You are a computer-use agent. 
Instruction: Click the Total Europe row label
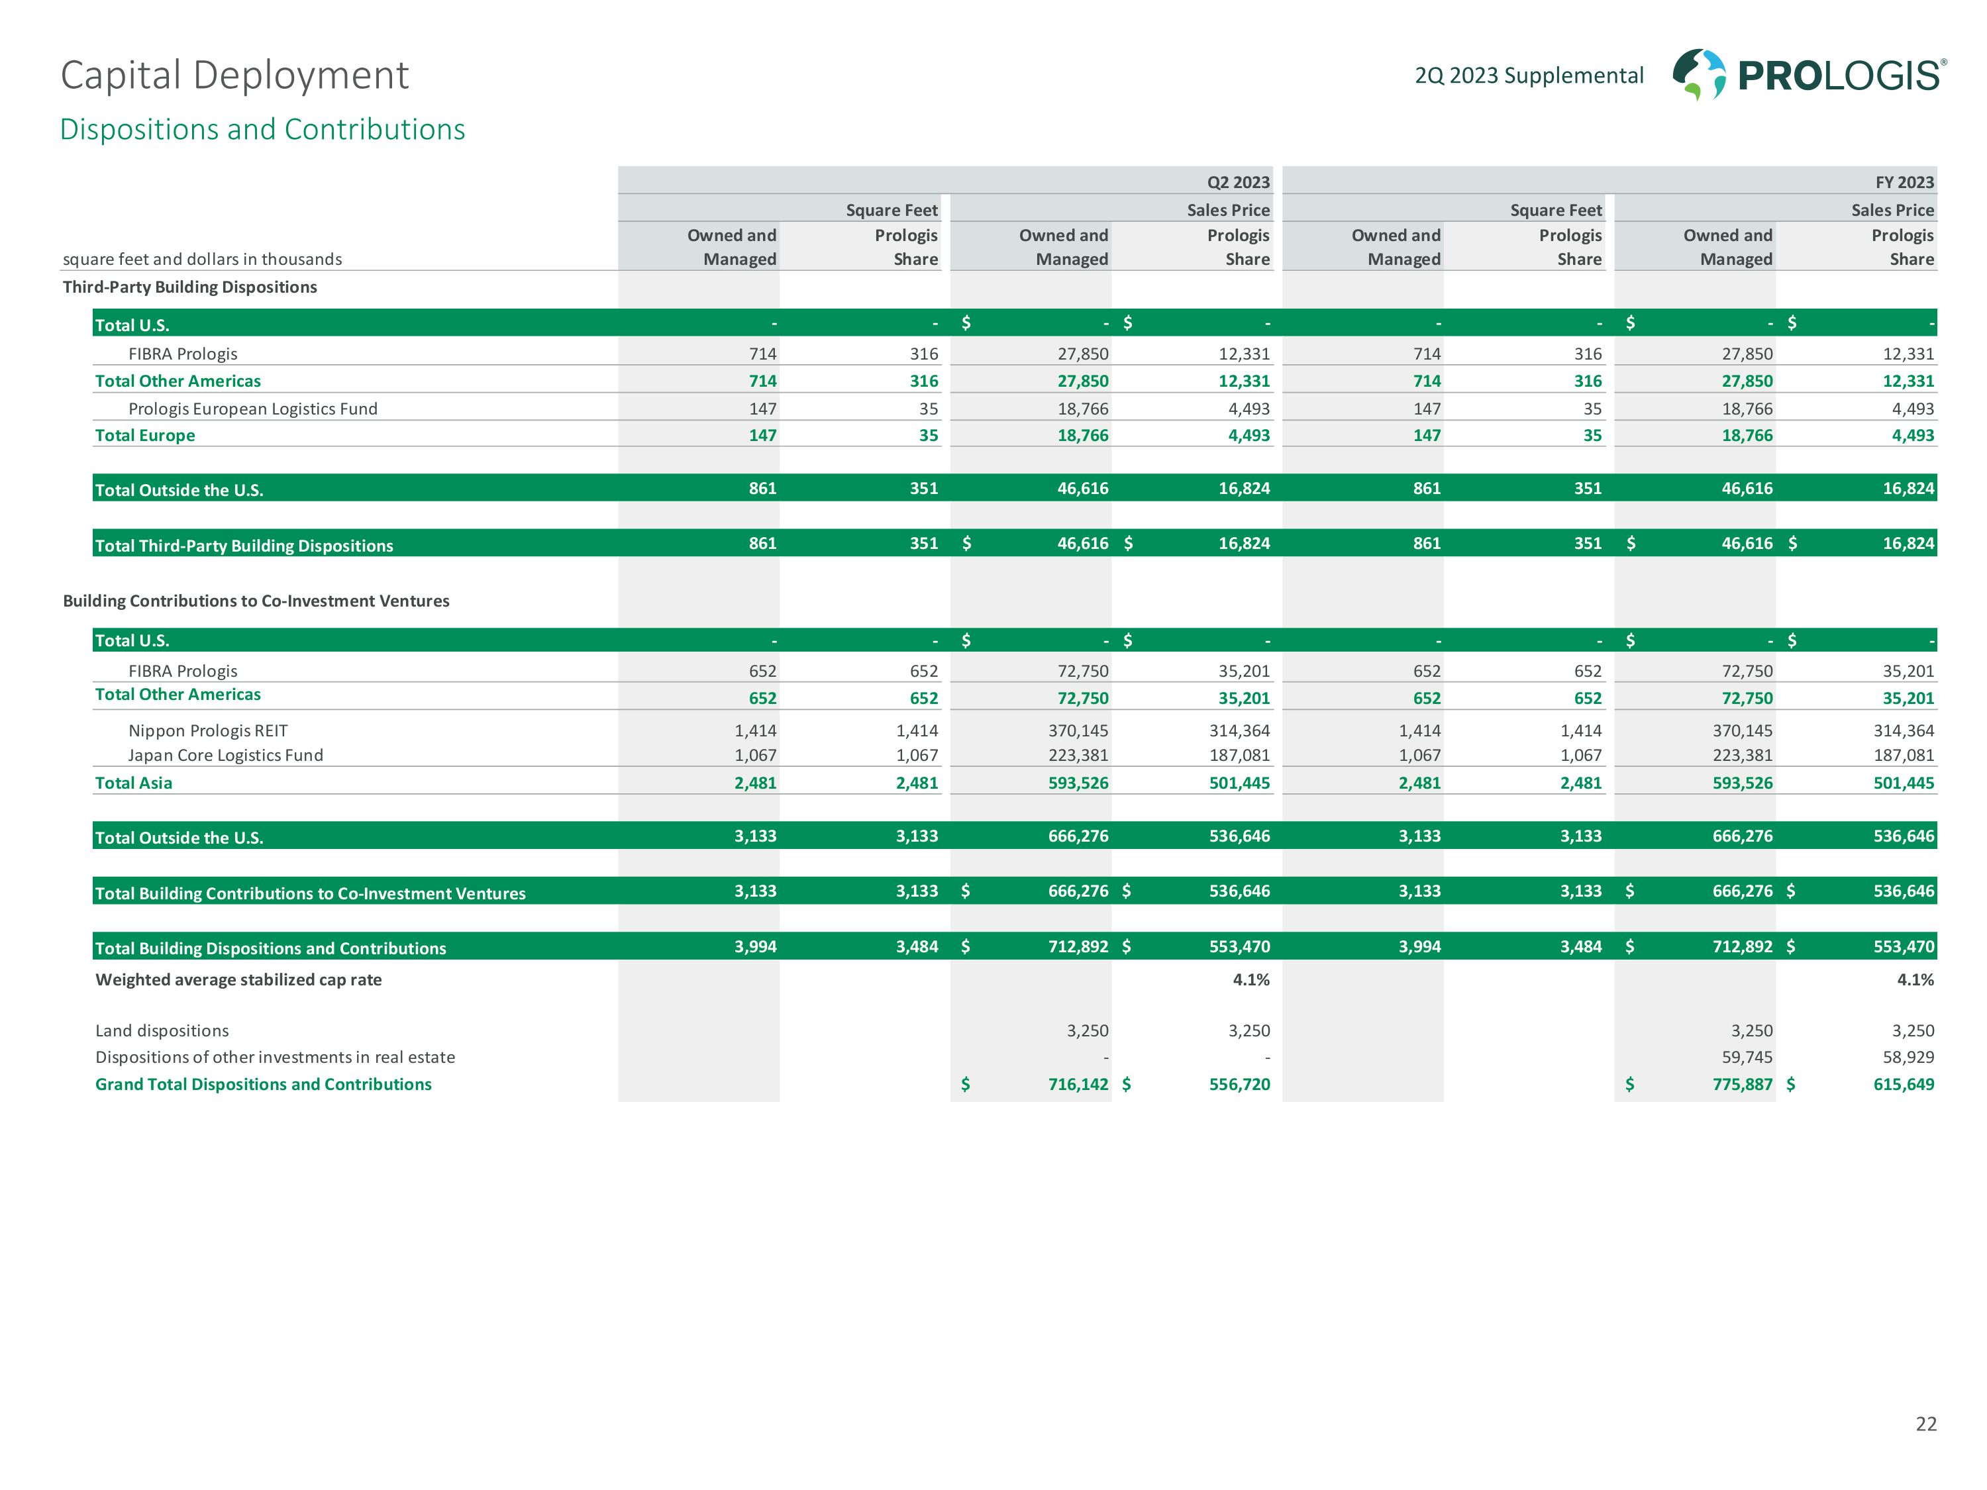coord(144,436)
